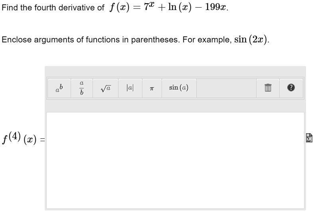
Task: Open equation editor help question mark
Action: 291,88
